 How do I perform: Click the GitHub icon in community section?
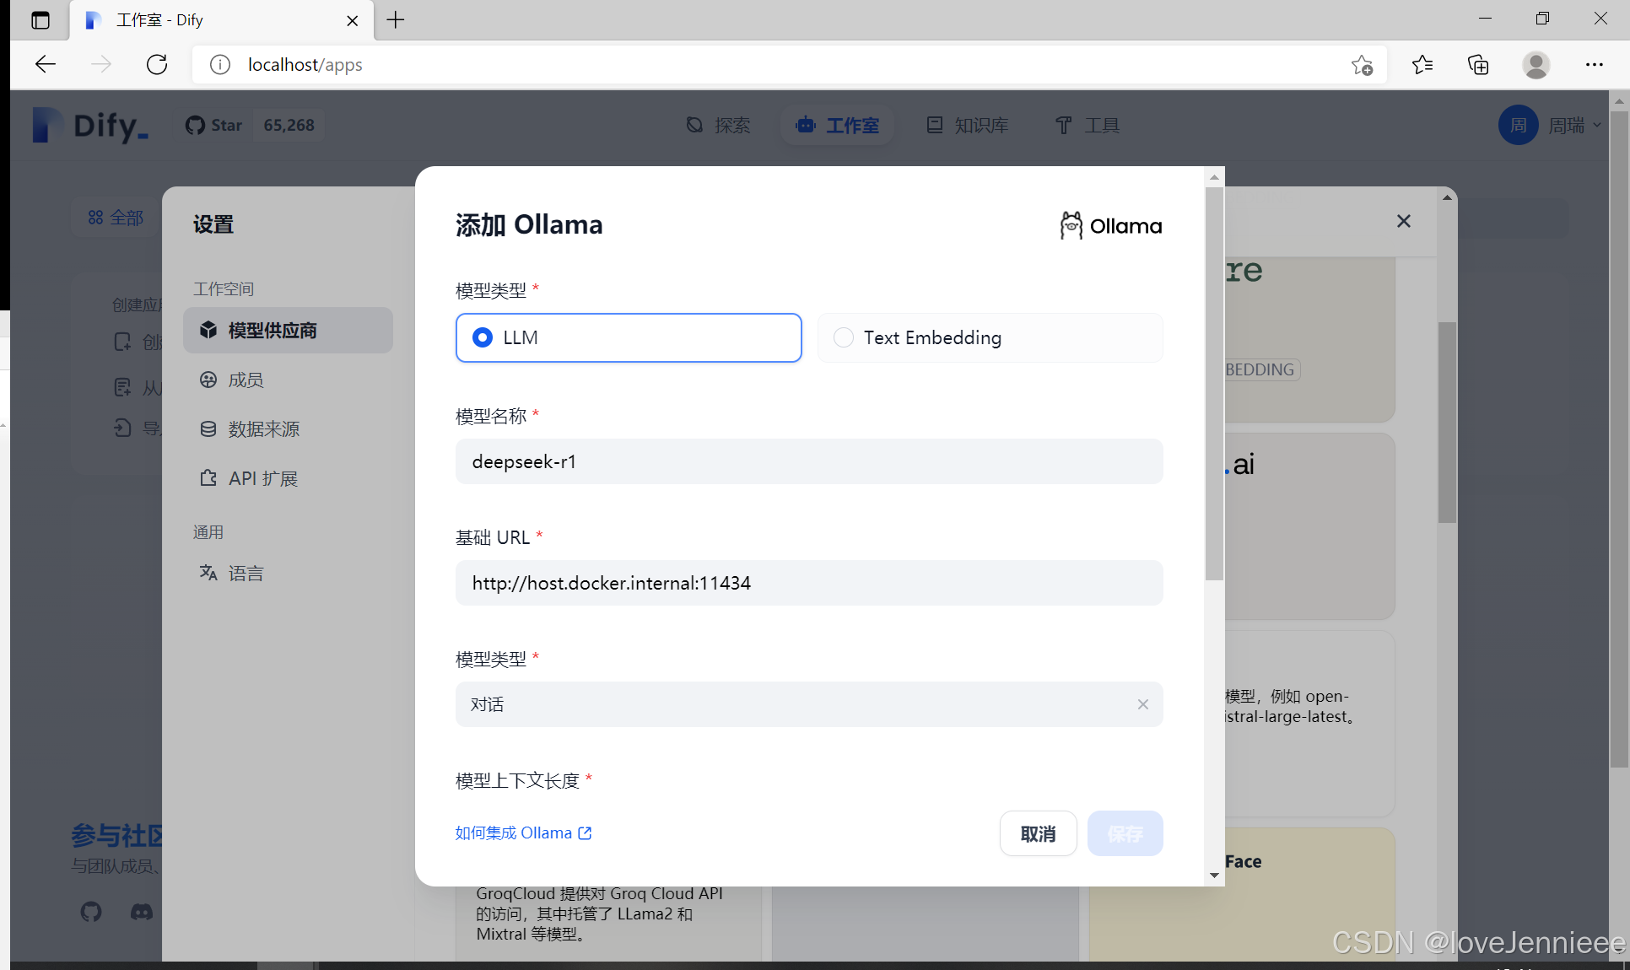point(91,912)
